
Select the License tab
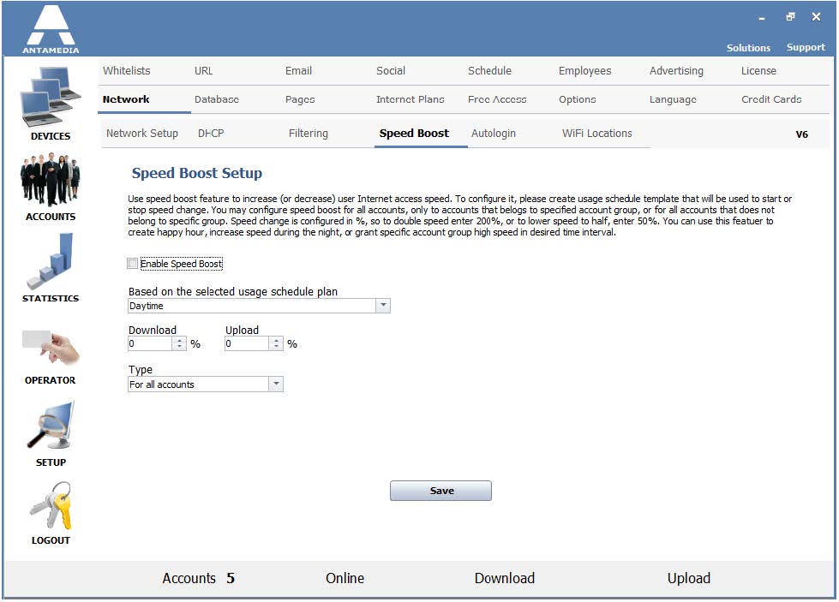point(758,70)
